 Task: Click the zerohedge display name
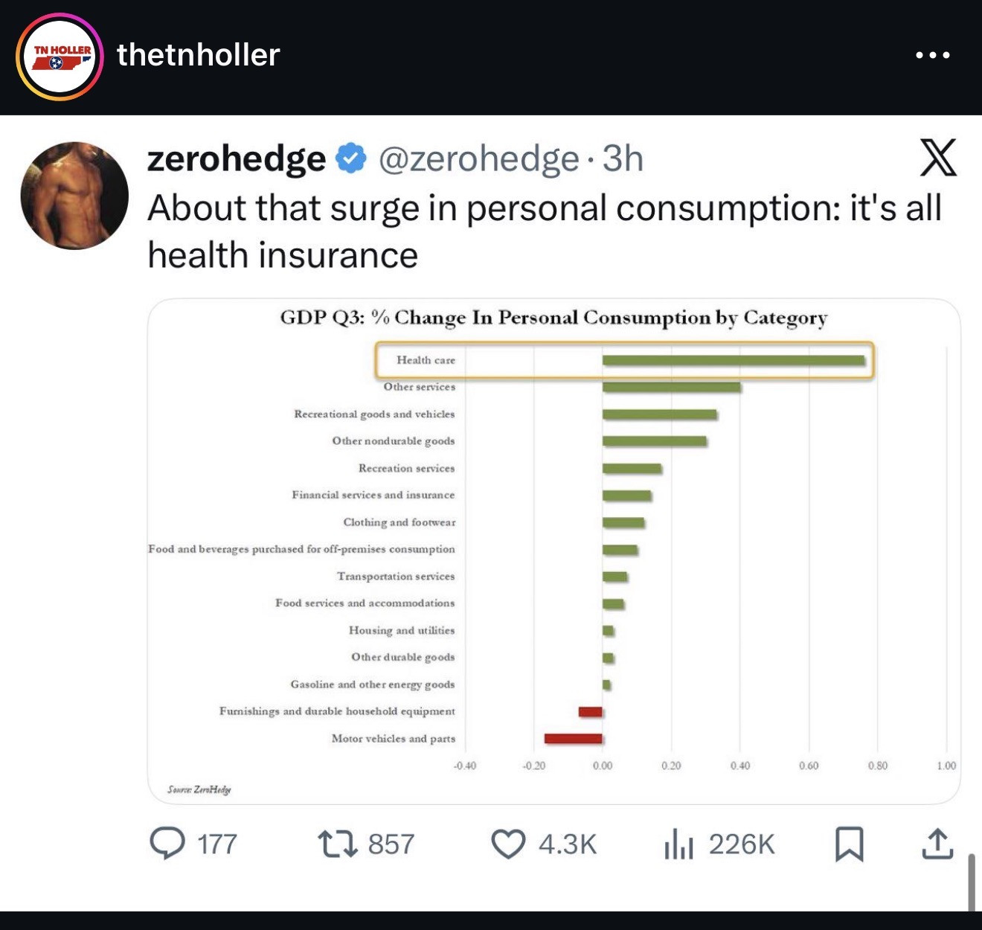click(237, 158)
